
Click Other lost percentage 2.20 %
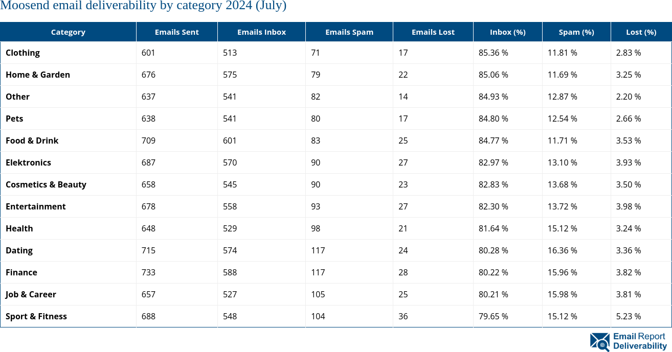[x=629, y=97]
